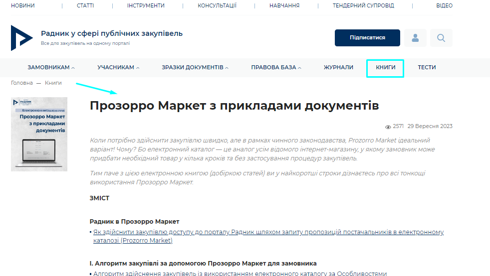Click the search magnifier icon
Screen dimensions: 490x276
coord(441,38)
